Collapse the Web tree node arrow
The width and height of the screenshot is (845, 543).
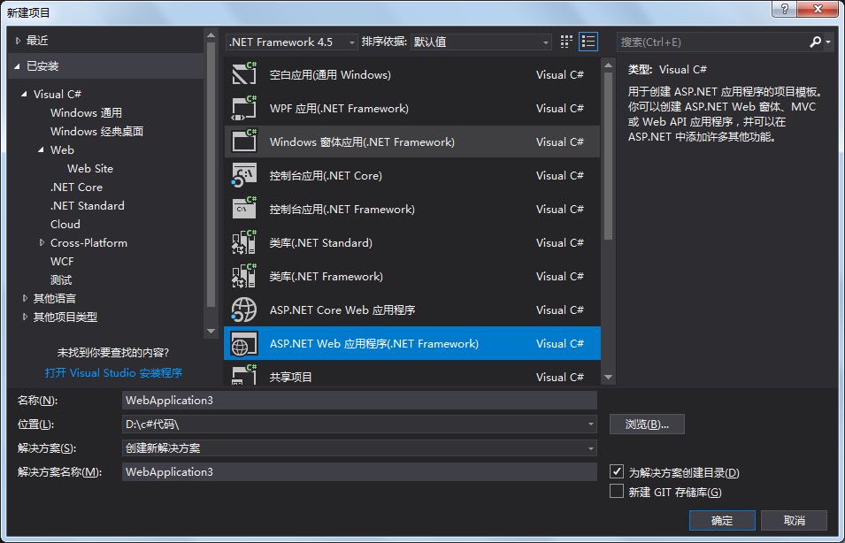41,149
